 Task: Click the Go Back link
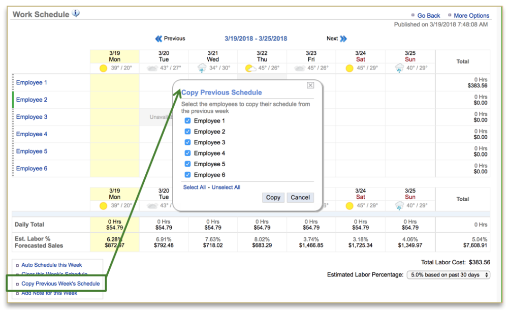click(x=428, y=16)
